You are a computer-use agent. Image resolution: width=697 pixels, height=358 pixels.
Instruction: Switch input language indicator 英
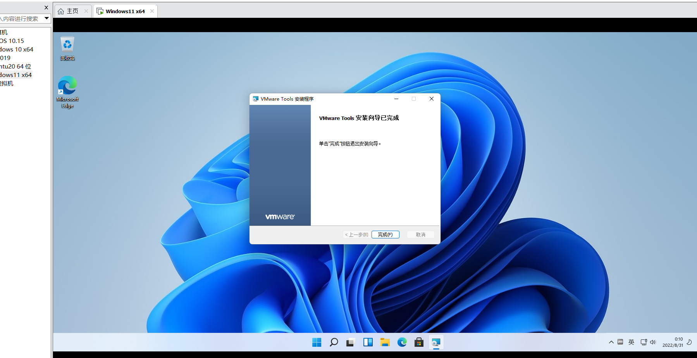click(631, 342)
